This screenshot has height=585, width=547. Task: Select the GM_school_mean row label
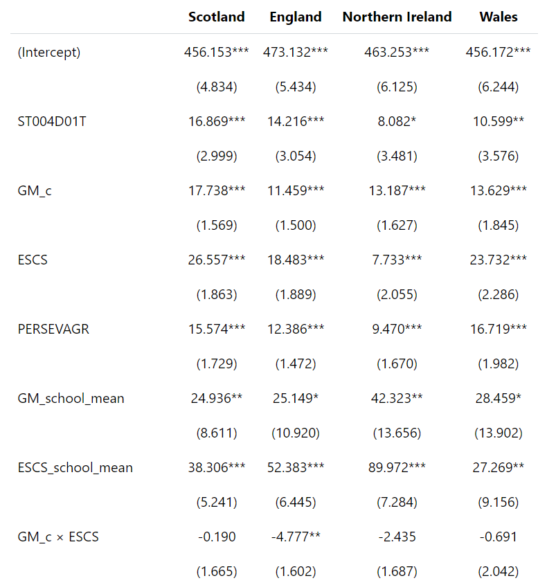pyautogui.click(x=71, y=398)
